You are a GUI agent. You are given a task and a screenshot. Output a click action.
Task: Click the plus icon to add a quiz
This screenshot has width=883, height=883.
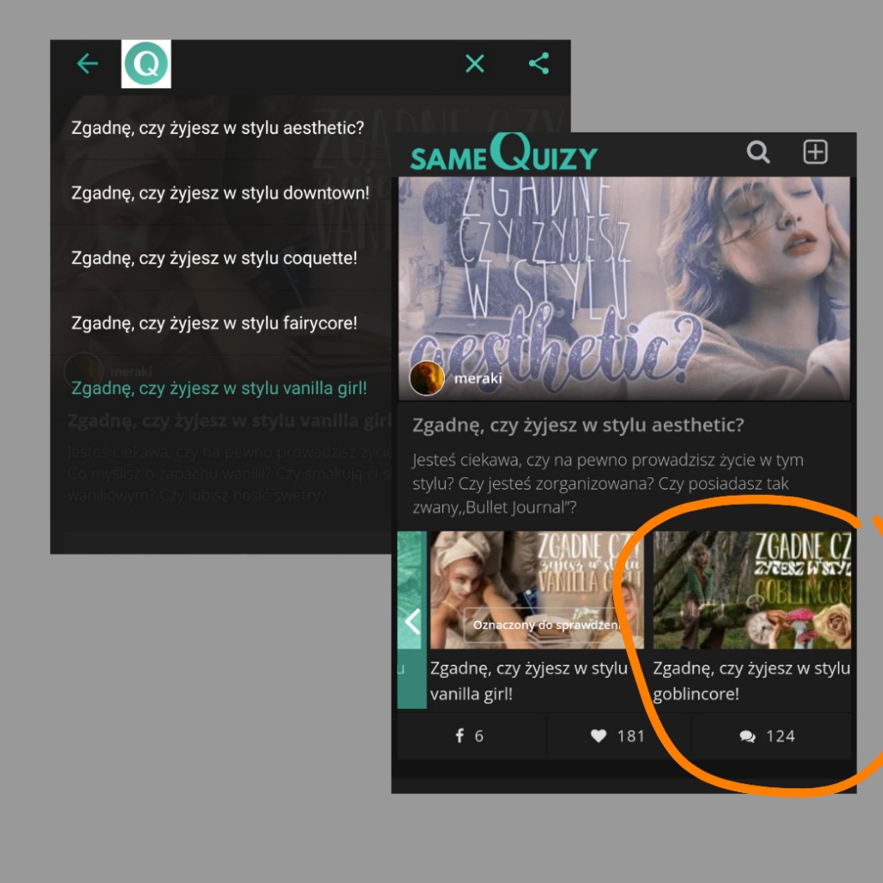pos(815,152)
